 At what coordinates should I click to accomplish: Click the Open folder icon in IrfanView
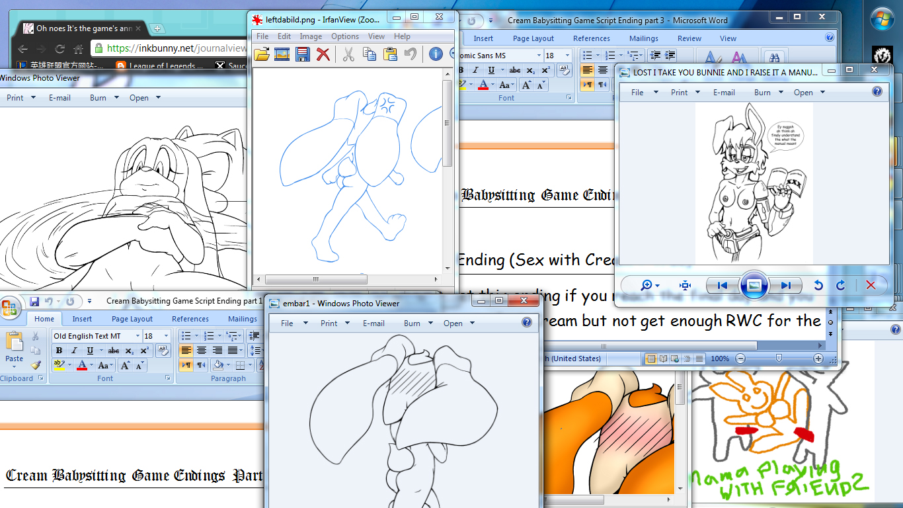[262, 54]
